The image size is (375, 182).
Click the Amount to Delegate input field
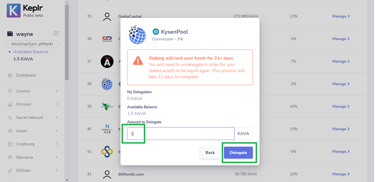pyautogui.click(x=181, y=134)
